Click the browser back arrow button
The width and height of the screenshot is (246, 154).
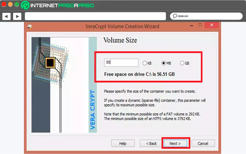coord(6,16)
